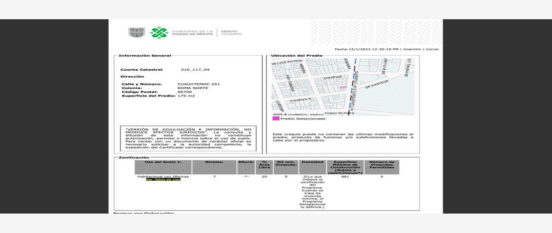Viewport: 552px width, 233px height.
Task: Click the Este croquis map disclaimer note
Action: coord(343,137)
